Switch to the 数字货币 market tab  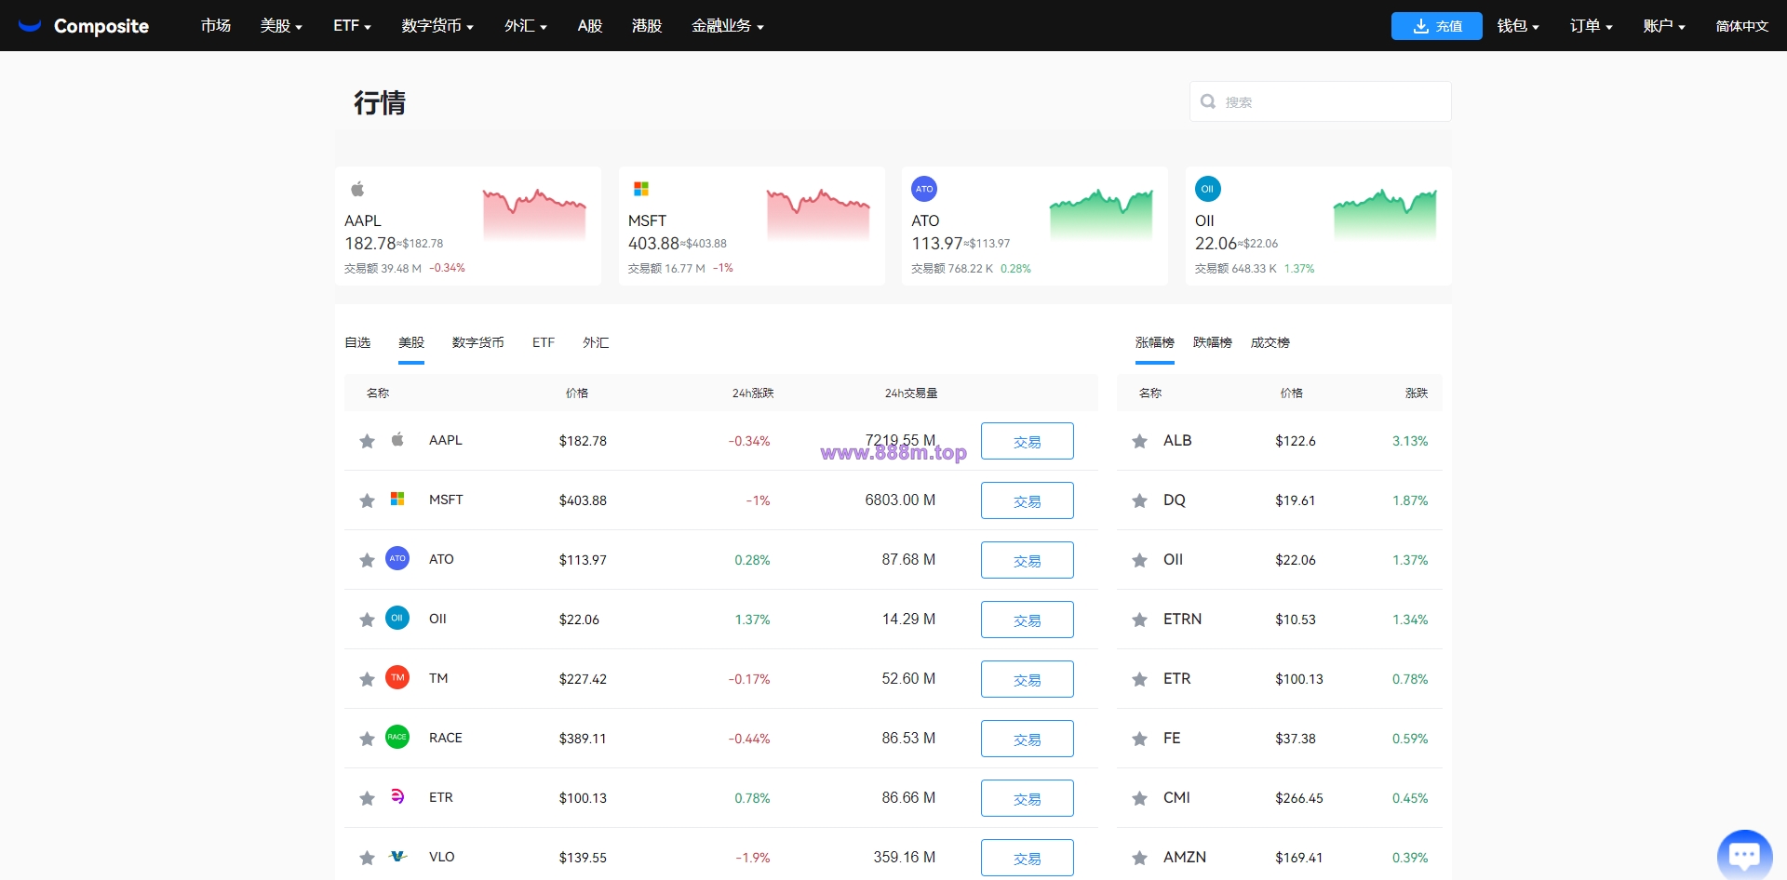coord(478,342)
